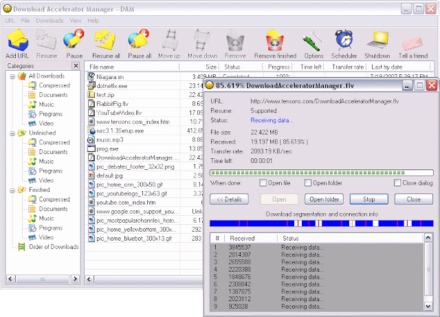
Task: Collapse the Finished tree node
Action: point(12,190)
